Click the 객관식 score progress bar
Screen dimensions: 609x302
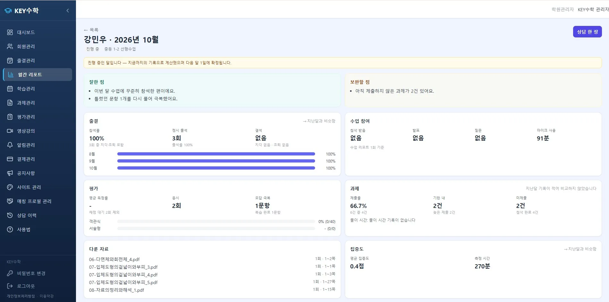tap(216, 221)
